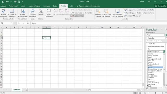Click Permitir que os Usuários Editem Intervalos
The height and width of the screenshot is (94, 167).
pos(139,13)
